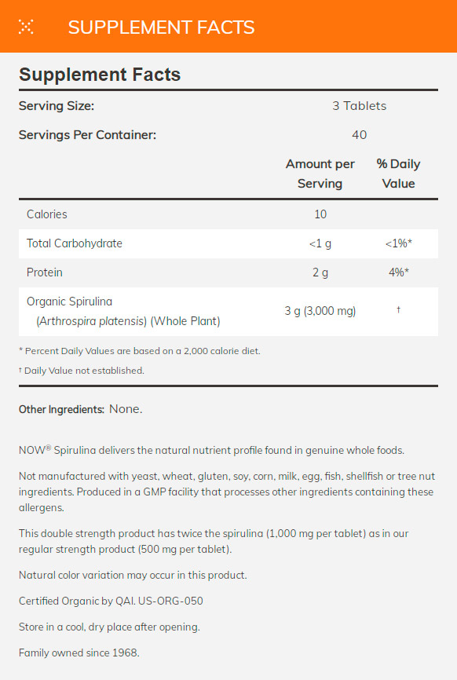Screen dimensions: 457x680
Task: Select the Certified Organic by QAI line
Action: coord(111,601)
